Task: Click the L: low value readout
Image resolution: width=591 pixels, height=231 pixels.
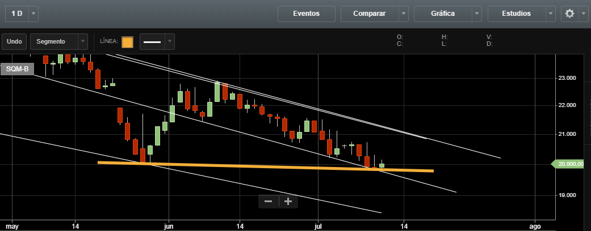Action: (x=445, y=44)
